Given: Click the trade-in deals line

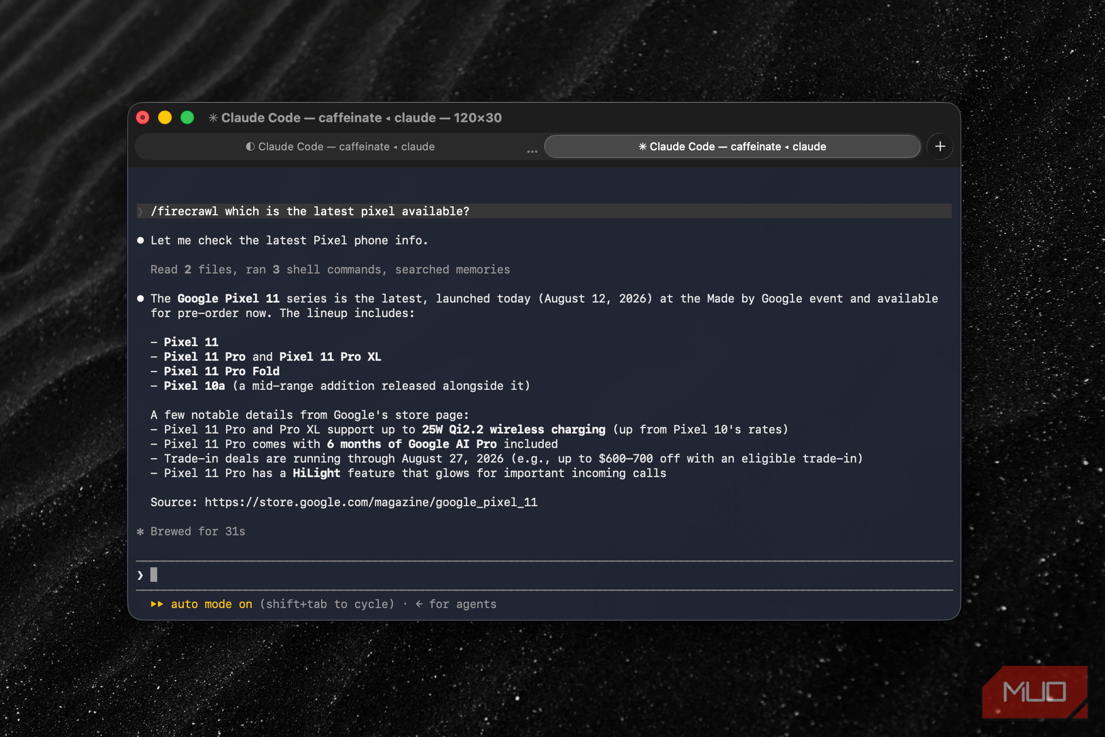Looking at the screenshot, I should pyautogui.click(x=507, y=459).
